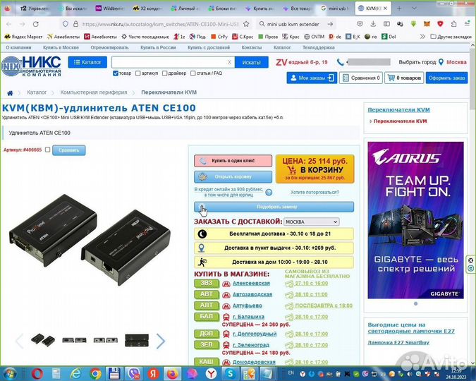Click Оформить заказ button
This screenshot has height=381, width=476.
click(x=446, y=78)
